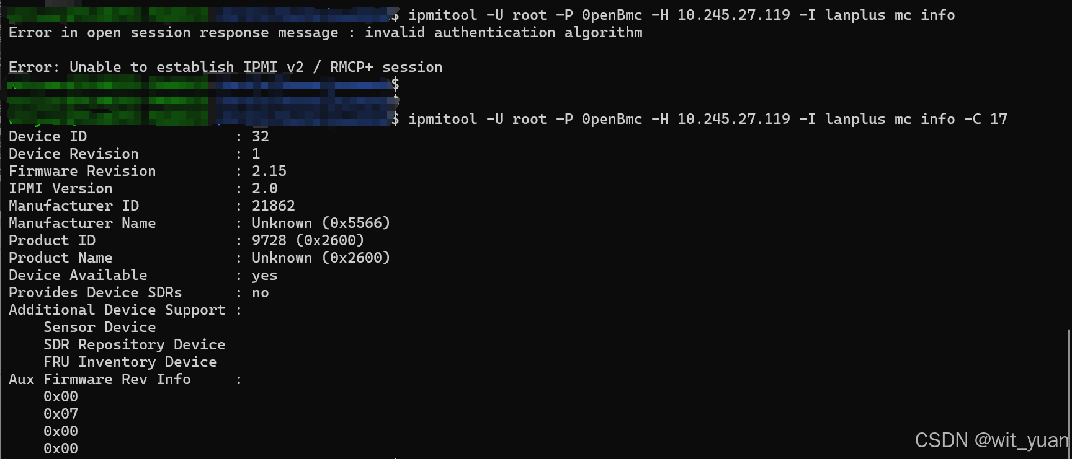The image size is (1072, 459).
Task: Click the Firmware Revision value 2.15
Action: tap(269, 171)
